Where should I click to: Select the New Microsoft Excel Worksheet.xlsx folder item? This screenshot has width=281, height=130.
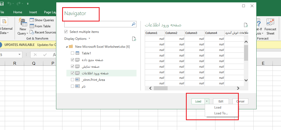(102, 46)
